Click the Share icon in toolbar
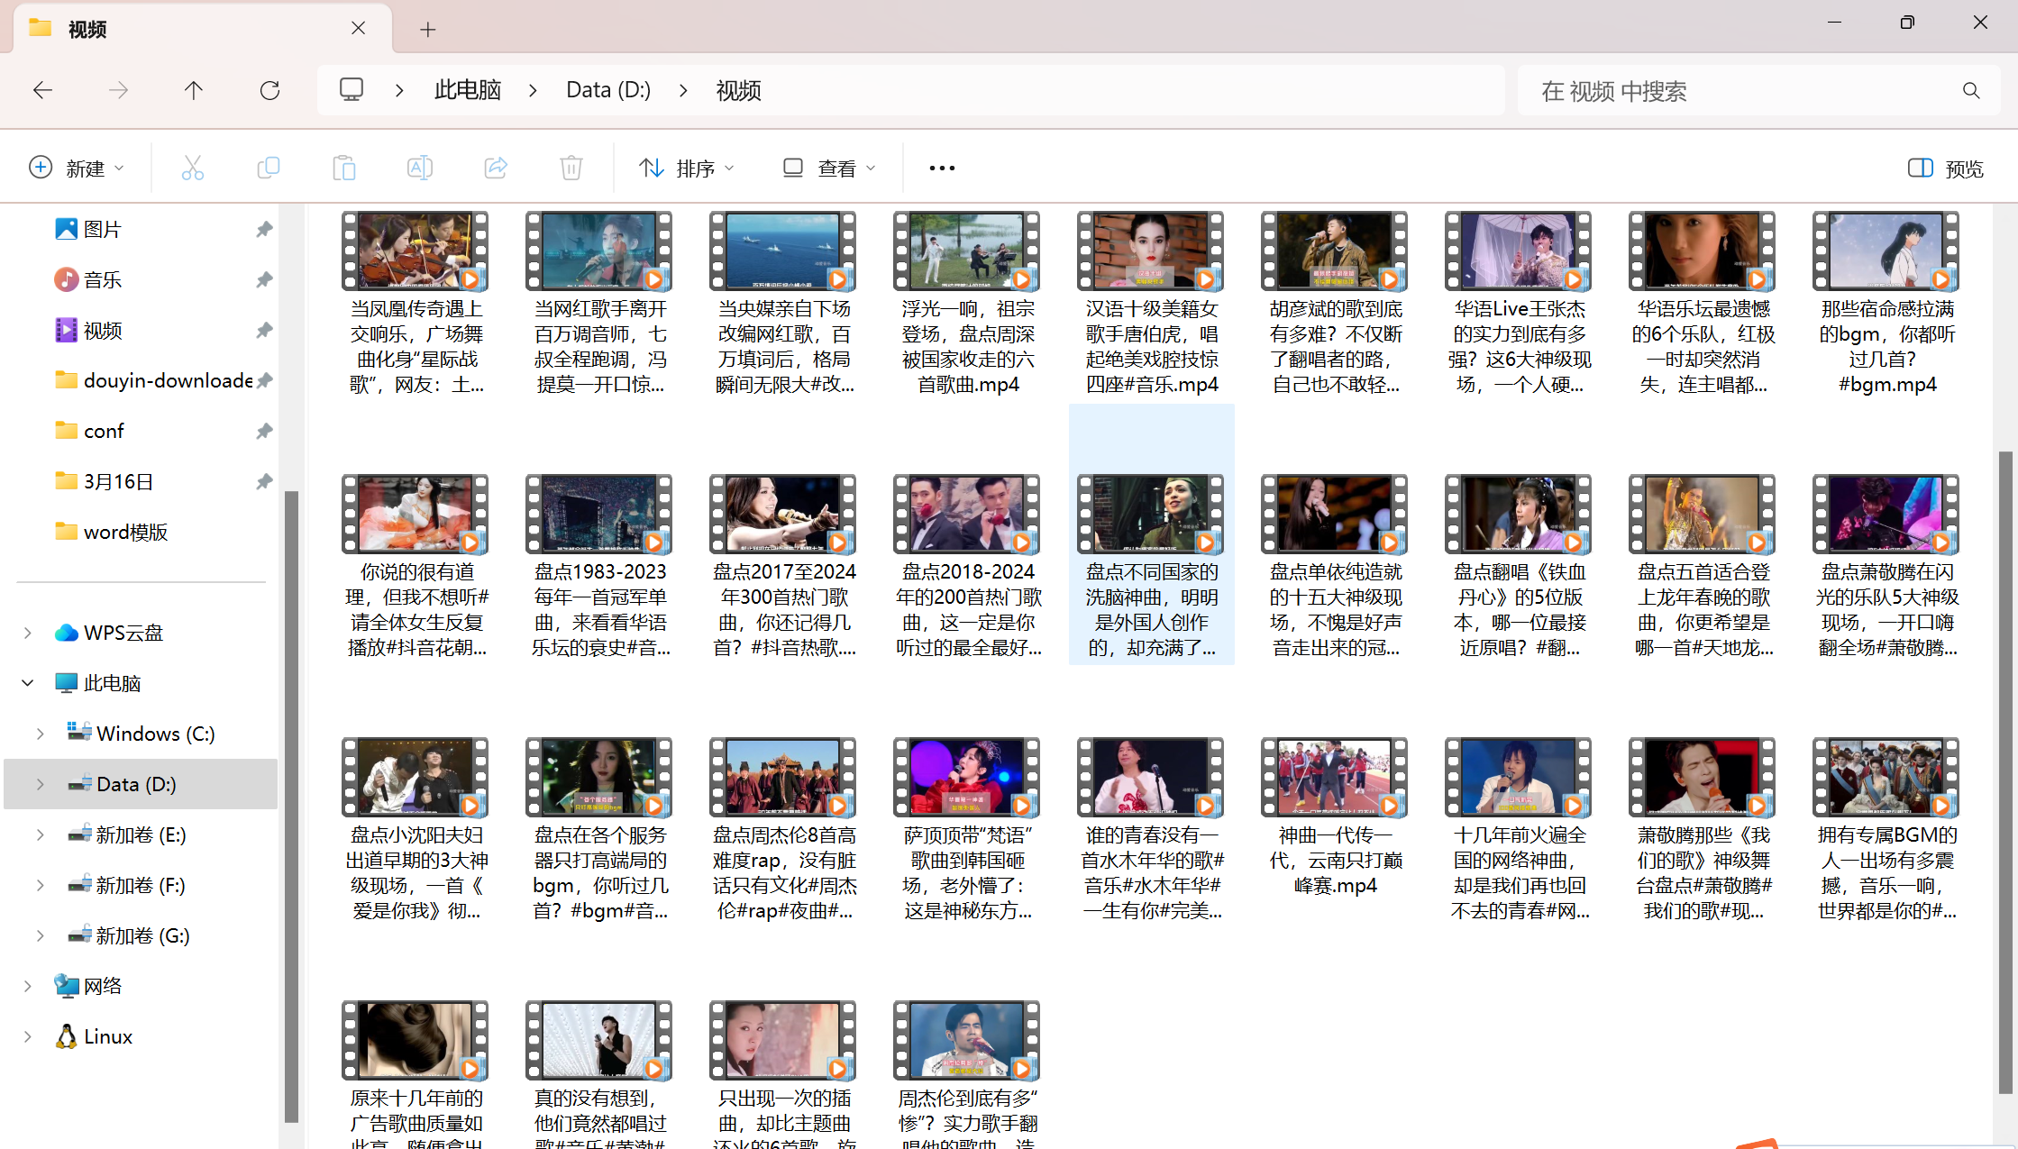 click(x=496, y=168)
